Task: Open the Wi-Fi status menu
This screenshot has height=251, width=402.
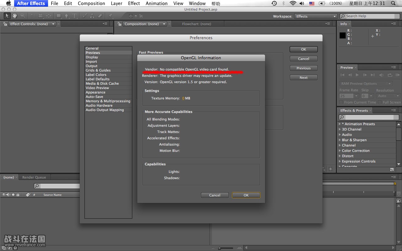Action: pos(293,3)
